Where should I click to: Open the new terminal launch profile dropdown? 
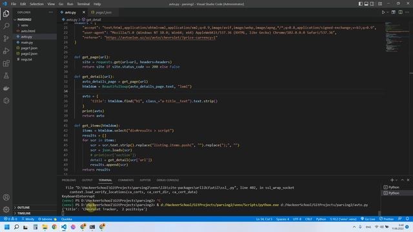(x=396, y=180)
